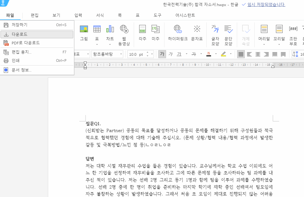Click the PDF icon beside PDF로 다운로드
The height and width of the screenshot is (197, 304).
[6, 43]
